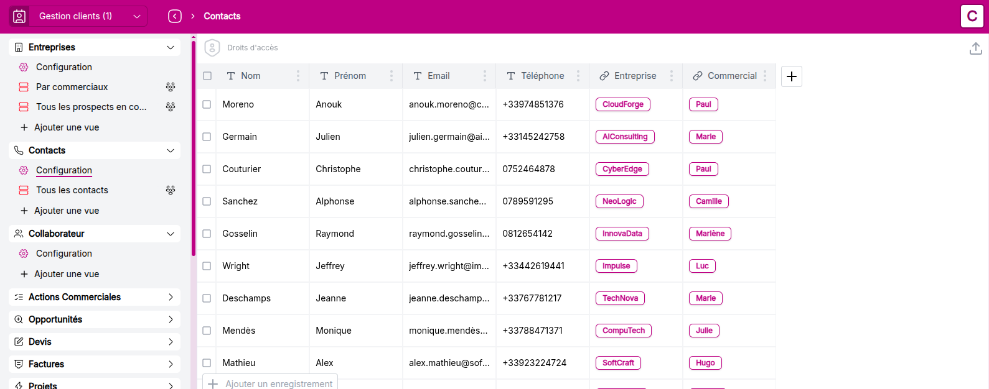
Task: Check the Germain row checkbox
Action: pyautogui.click(x=207, y=137)
